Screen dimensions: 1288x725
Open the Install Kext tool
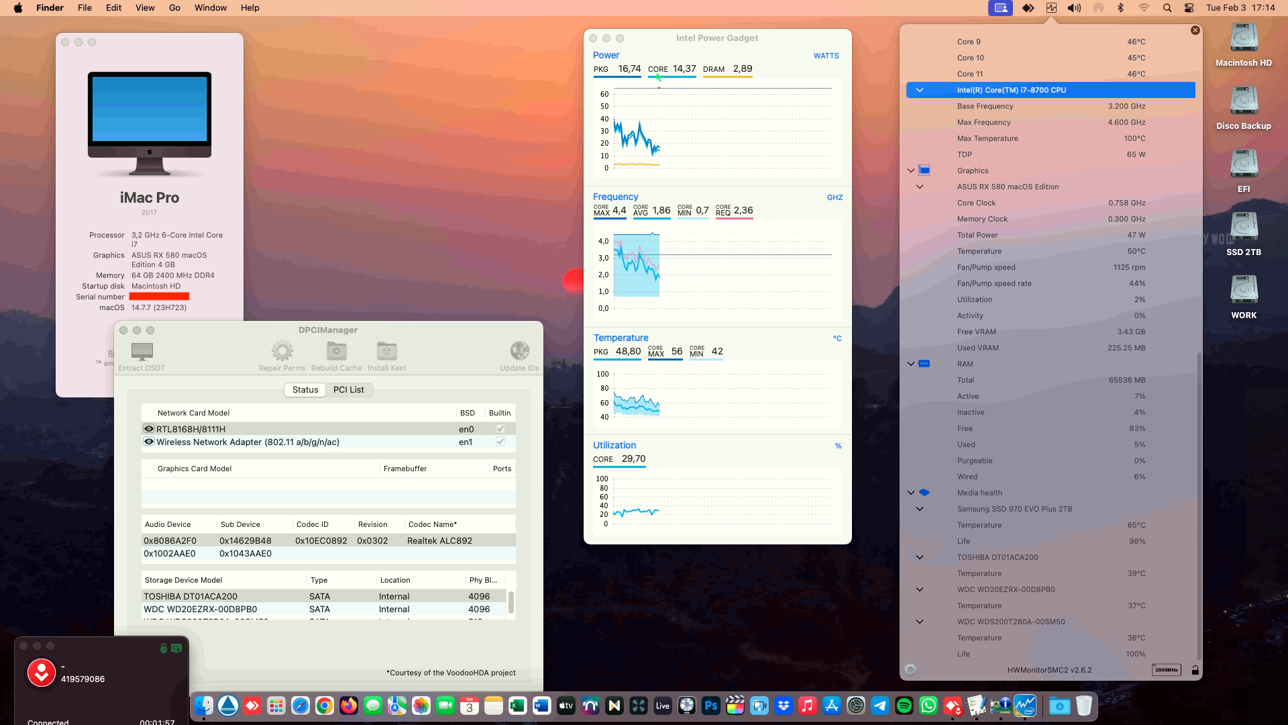(386, 356)
